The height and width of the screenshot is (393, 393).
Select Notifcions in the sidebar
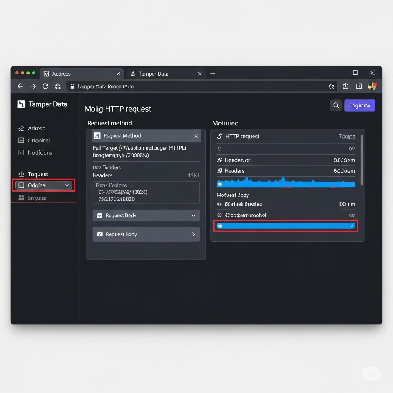[40, 153]
